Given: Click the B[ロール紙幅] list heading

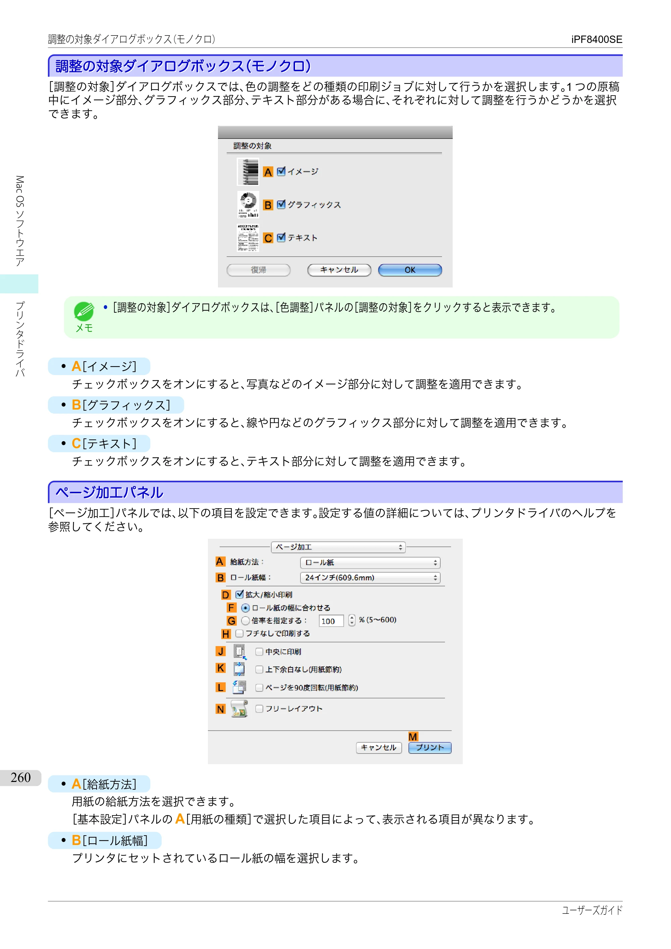Looking at the screenshot, I should (x=105, y=841).
